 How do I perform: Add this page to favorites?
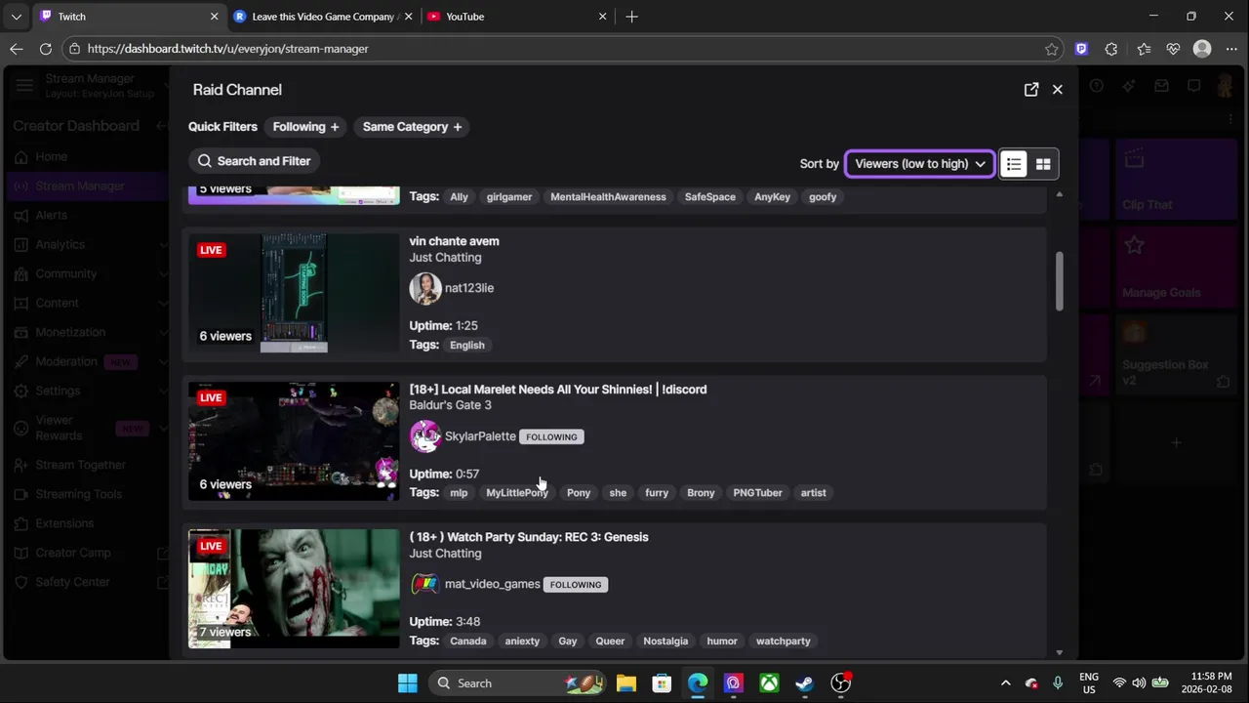(x=1051, y=49)
